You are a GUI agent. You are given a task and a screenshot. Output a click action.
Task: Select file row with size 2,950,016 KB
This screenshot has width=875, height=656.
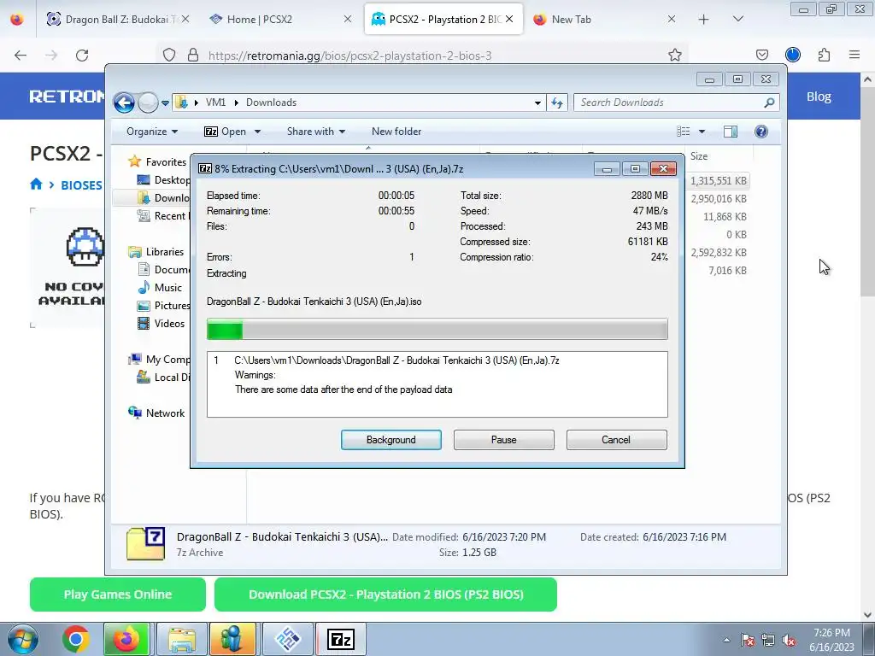tap(718, 198)
